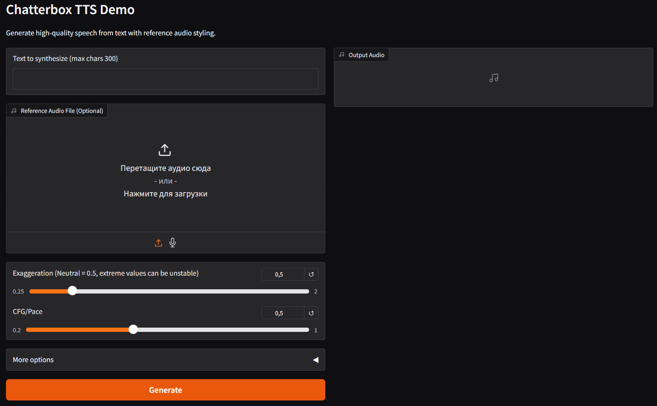Click 'Нажмите для загрузки' to upload audio
657x406 pixels.
point(166,194)
